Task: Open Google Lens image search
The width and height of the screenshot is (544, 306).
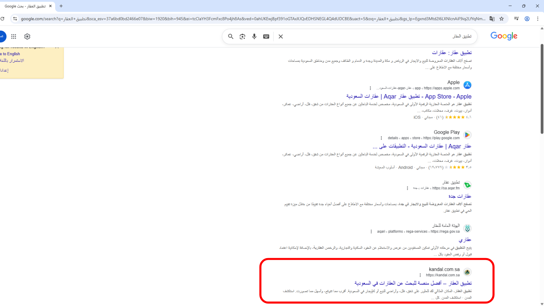Action: (242, 36)
